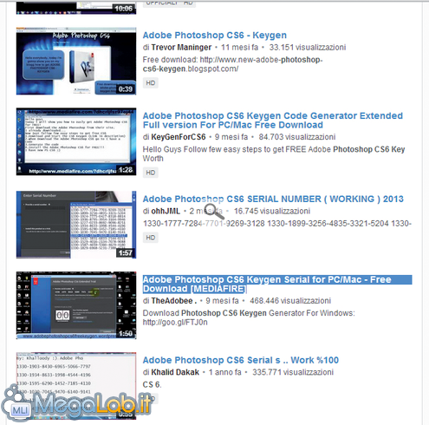The height and width of the screenshot is (425, 429).
Task: Visit the ohhJML channel
Action: pos(166,211)
